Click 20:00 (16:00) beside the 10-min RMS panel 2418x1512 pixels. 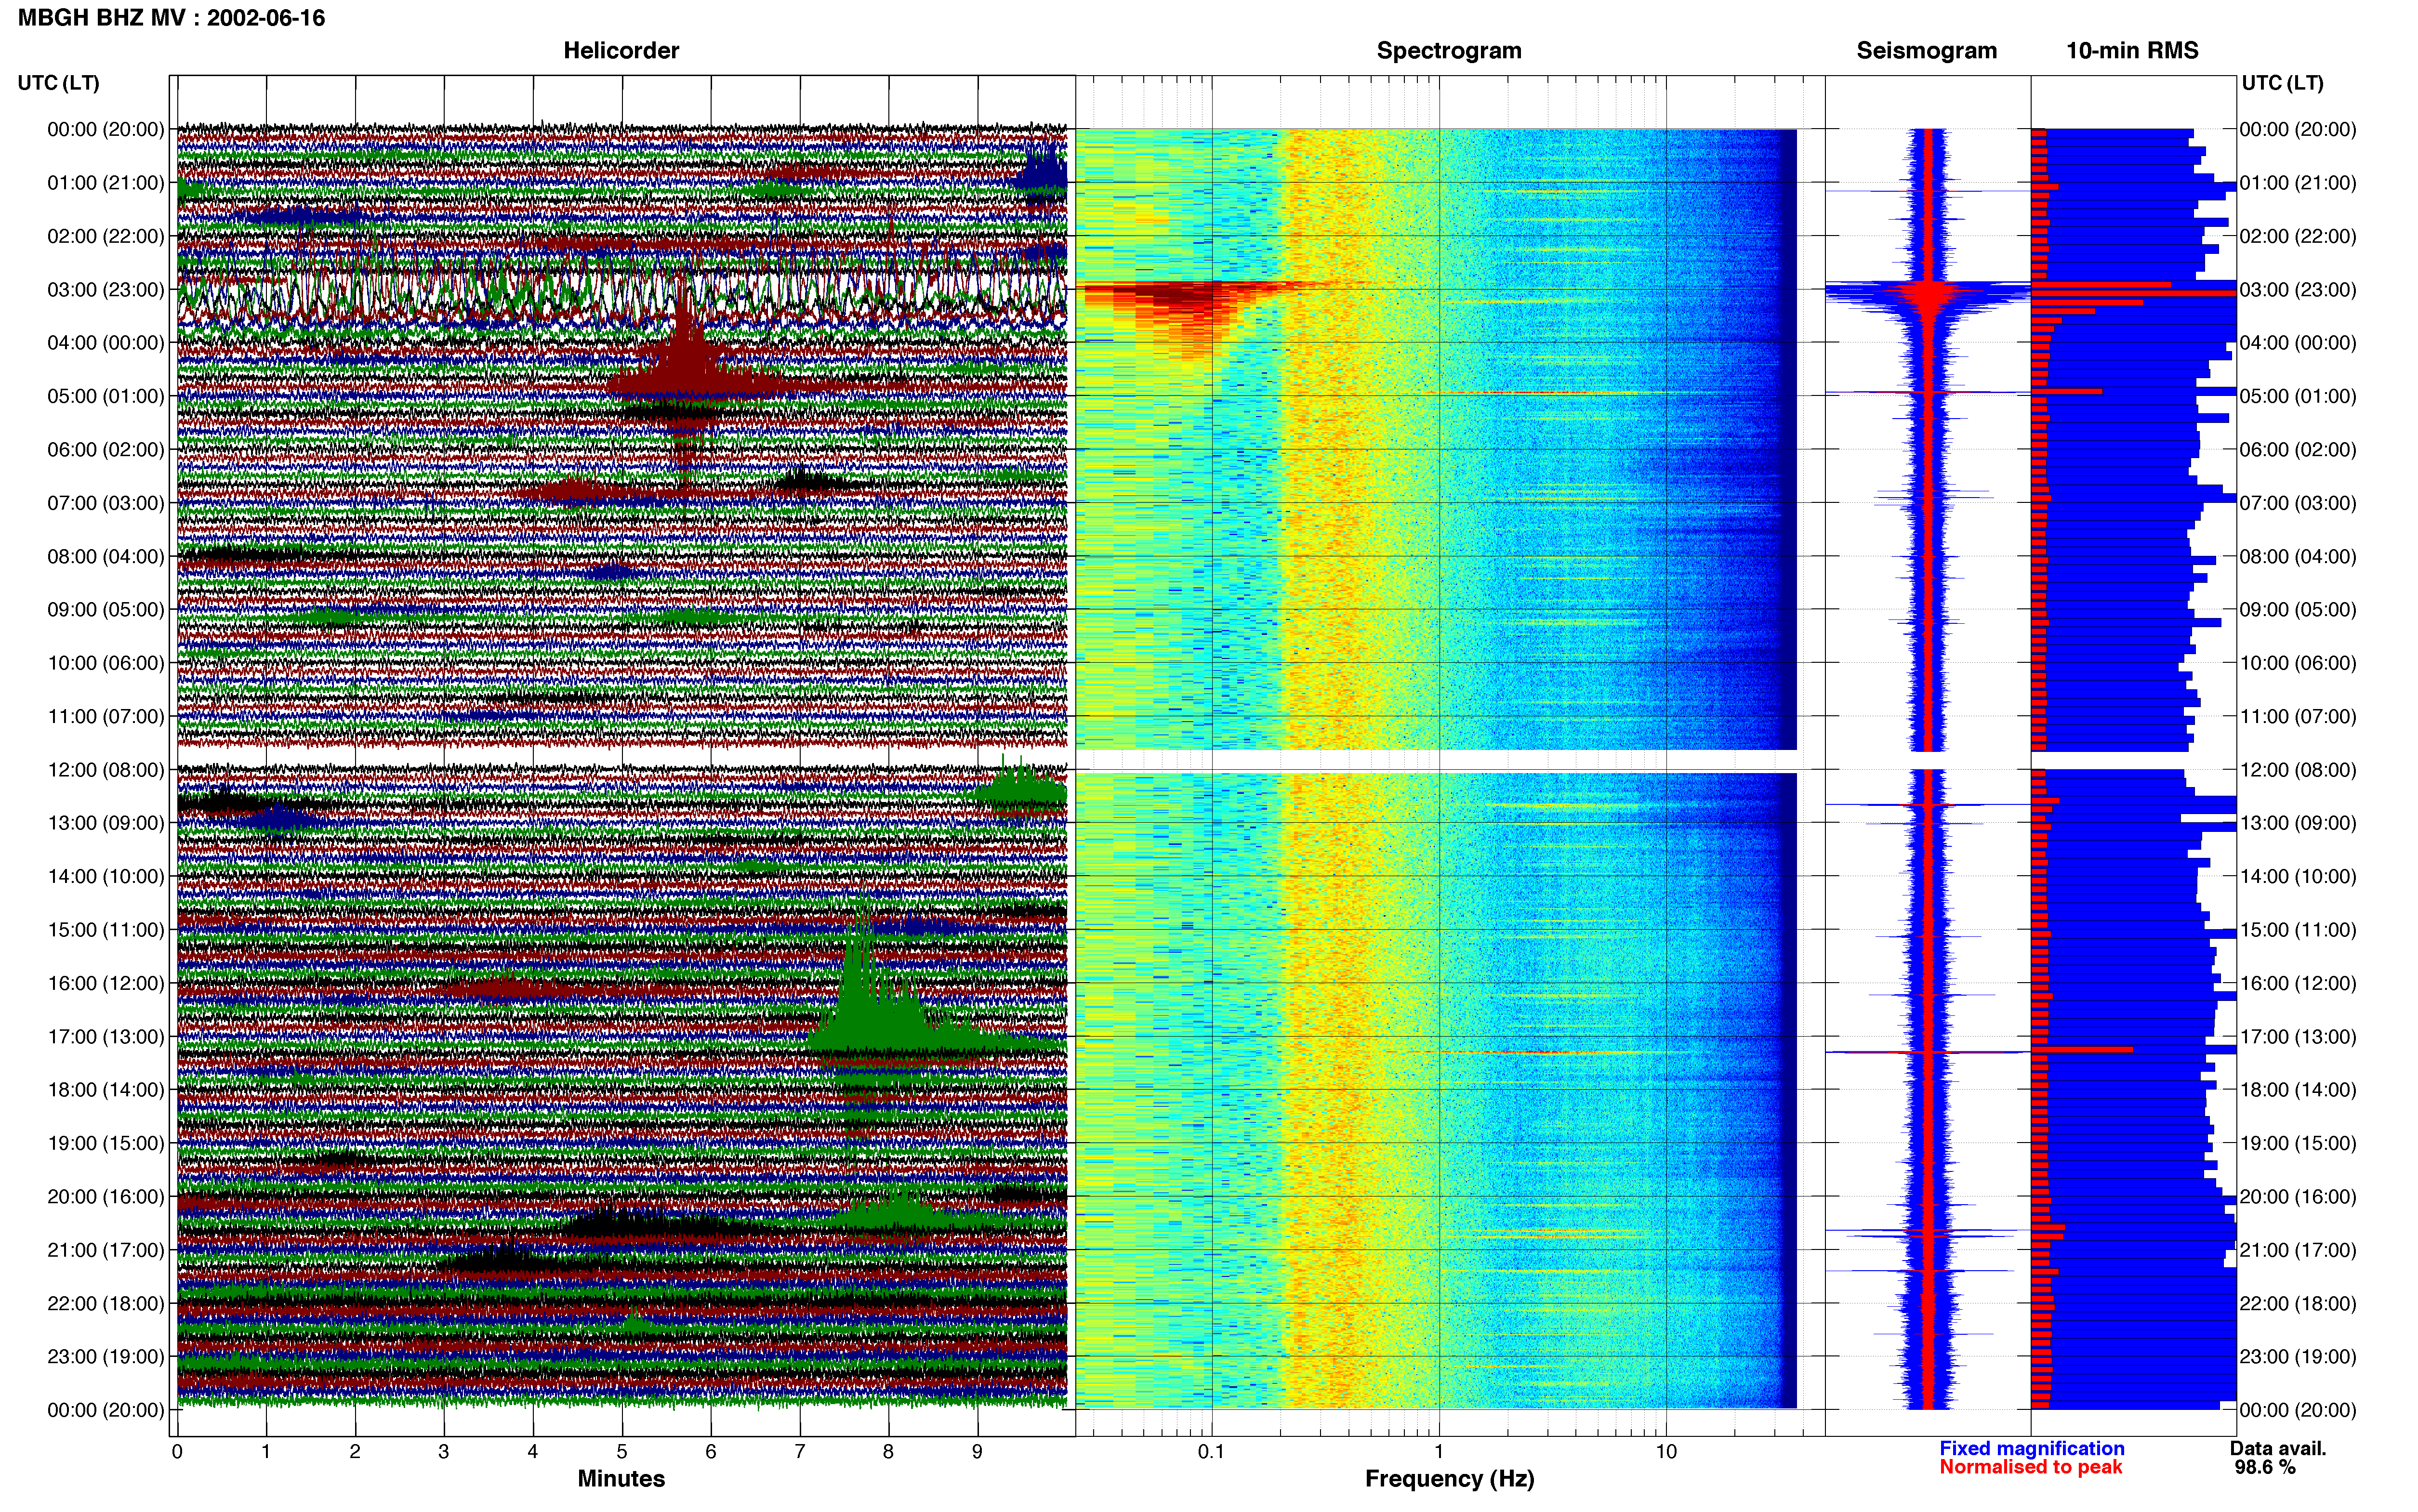[2298, 1197]
